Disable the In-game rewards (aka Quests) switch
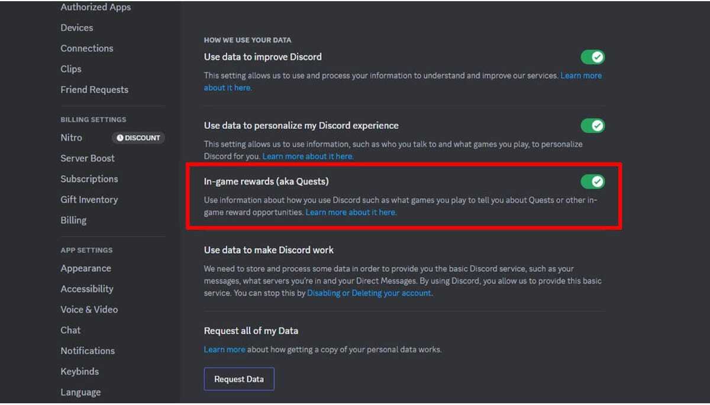This screenshot has height=405, width=710. 592,182
